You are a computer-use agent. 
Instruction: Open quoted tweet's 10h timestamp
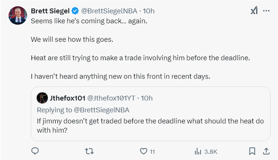147,98
